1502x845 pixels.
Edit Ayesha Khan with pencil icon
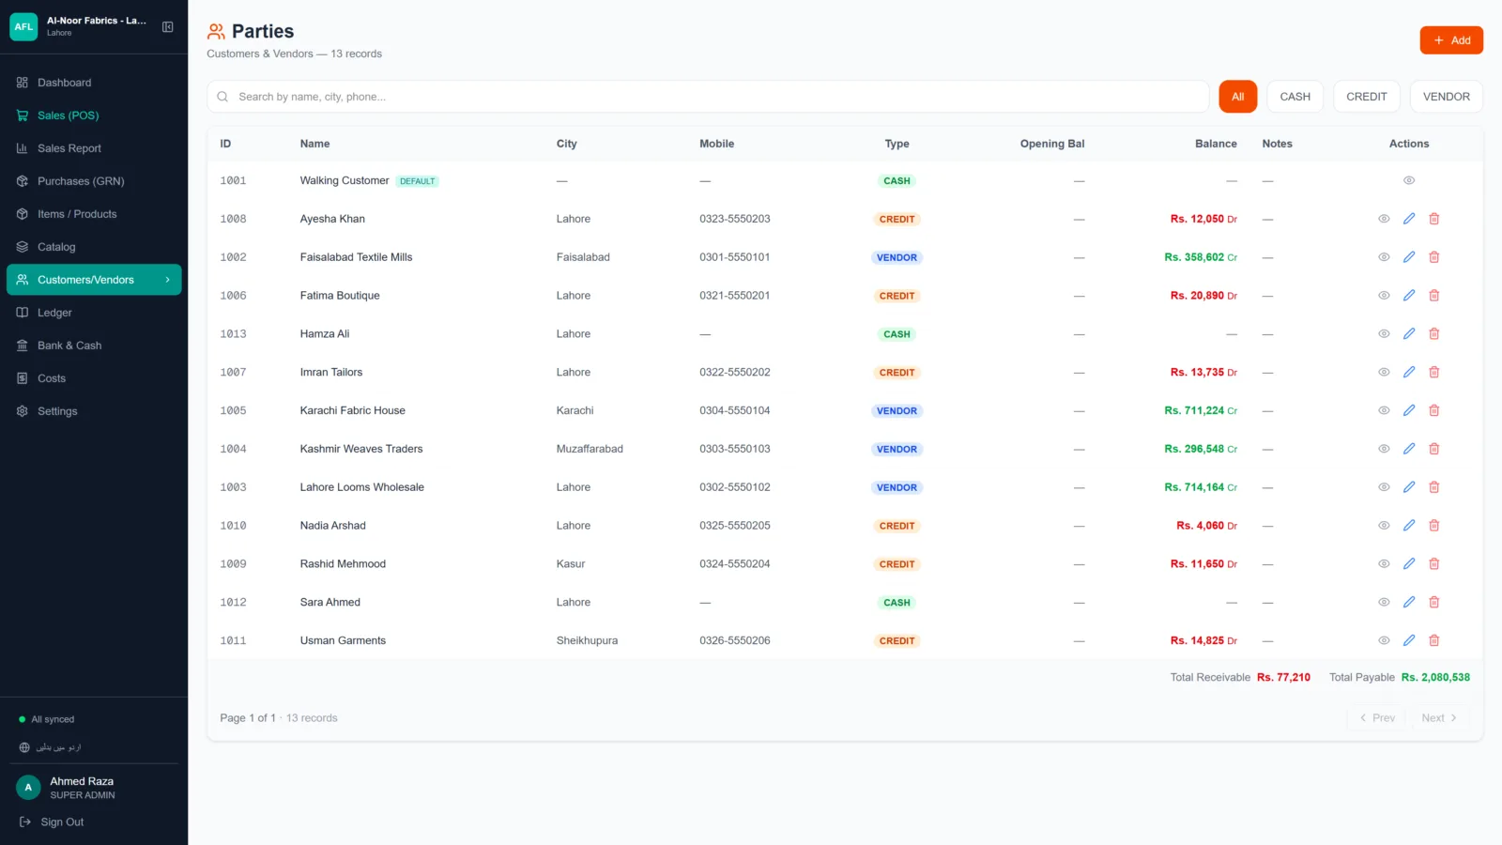(1409, 219)
